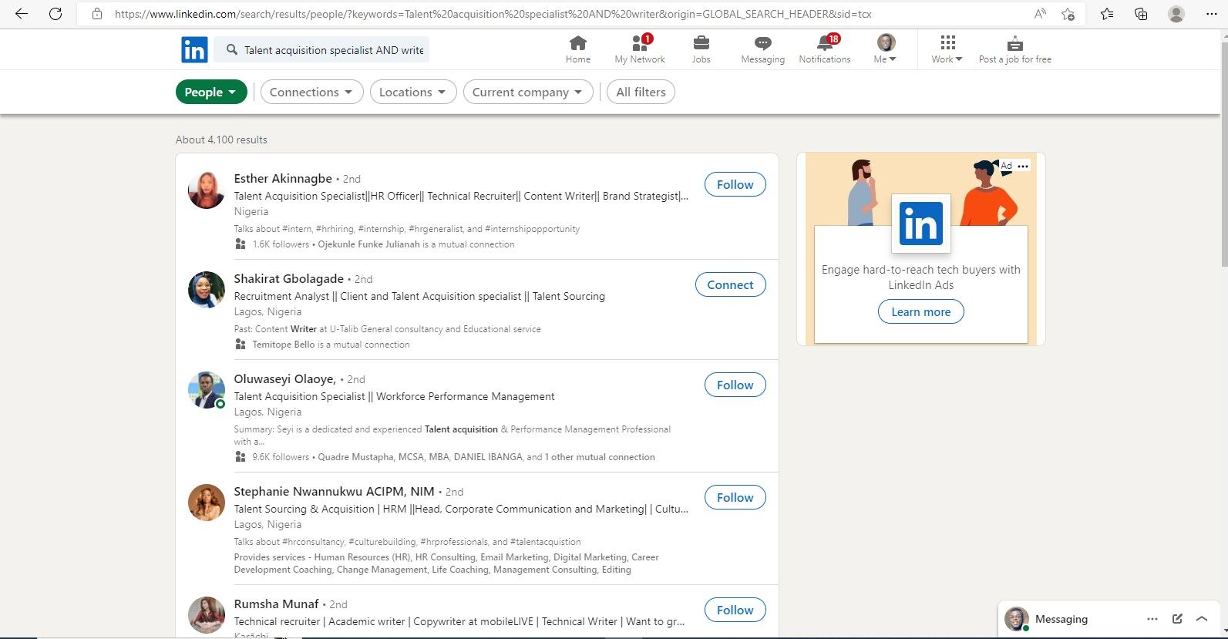Click Learn more on LinkedIn Ads

pyautogui.click(x=921, y=311)
